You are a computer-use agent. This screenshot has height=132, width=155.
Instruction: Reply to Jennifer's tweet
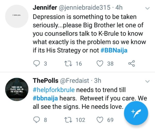click(x=36, y=63)
